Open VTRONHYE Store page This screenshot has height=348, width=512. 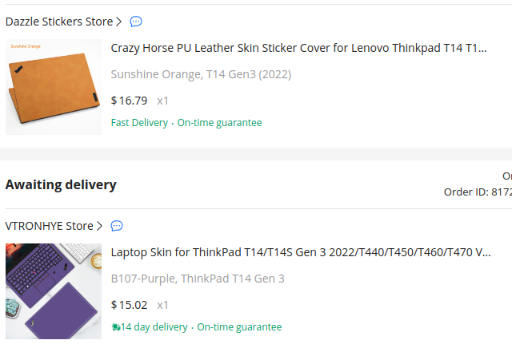tap(50, 226)
